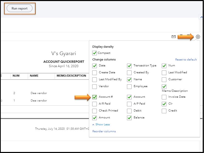
Task: Enable the Create Date column
Action: click(x=95, y=73)
